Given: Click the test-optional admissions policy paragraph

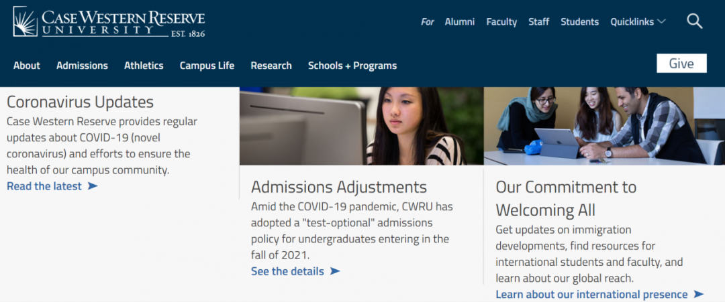Looking at the screenshot, I should 352,230.
